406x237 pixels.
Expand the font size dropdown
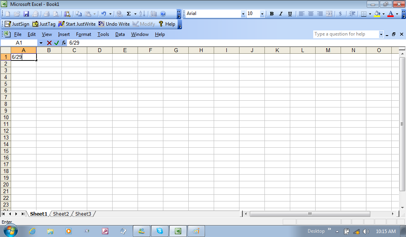pos(262,14)
